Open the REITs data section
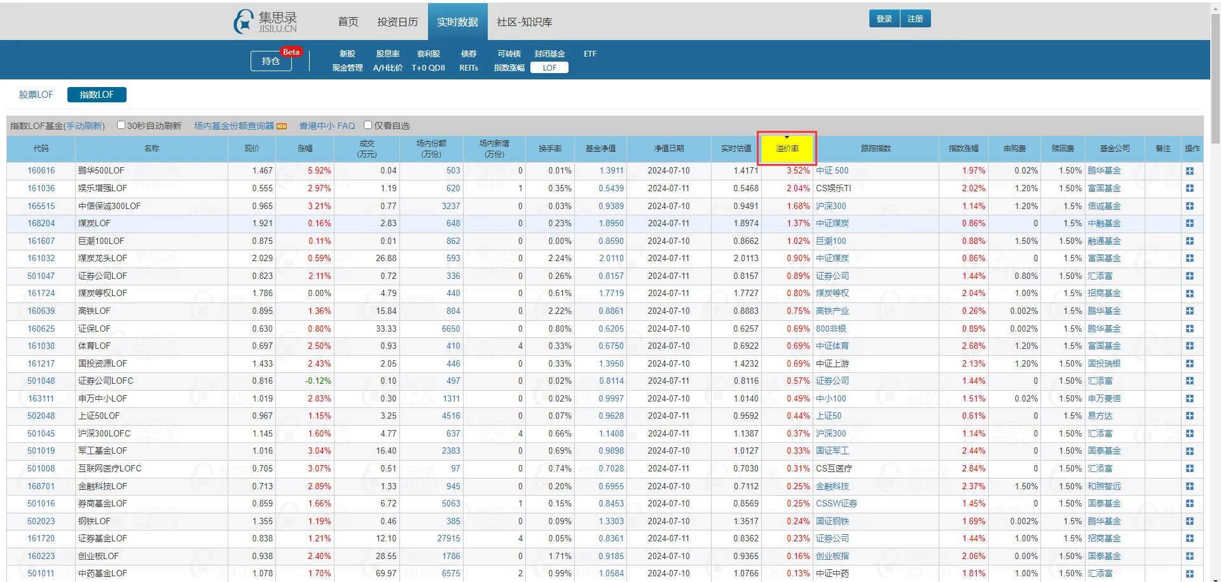 pos(469,68)
